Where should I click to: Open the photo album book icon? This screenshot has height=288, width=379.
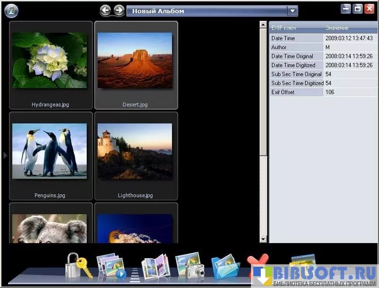point(155,267)
